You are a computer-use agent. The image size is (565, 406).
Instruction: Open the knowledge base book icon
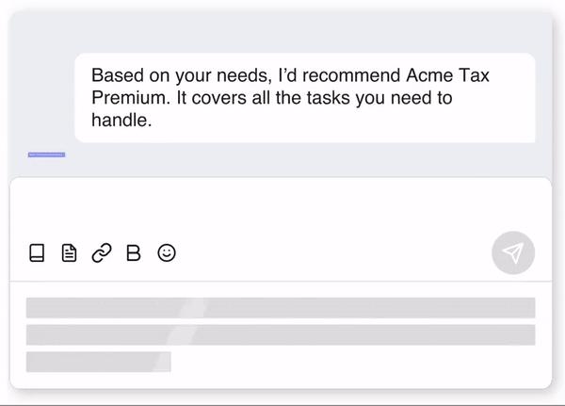(x=37, y=252)
